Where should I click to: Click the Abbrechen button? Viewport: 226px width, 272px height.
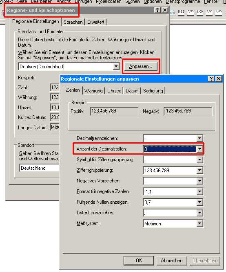tap(172, 261)
